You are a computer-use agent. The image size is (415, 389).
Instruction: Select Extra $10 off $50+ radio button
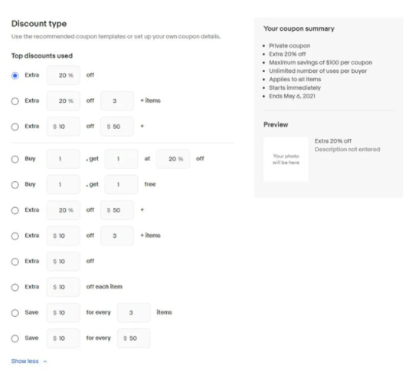pyautogui.click(x=15, y=127)
